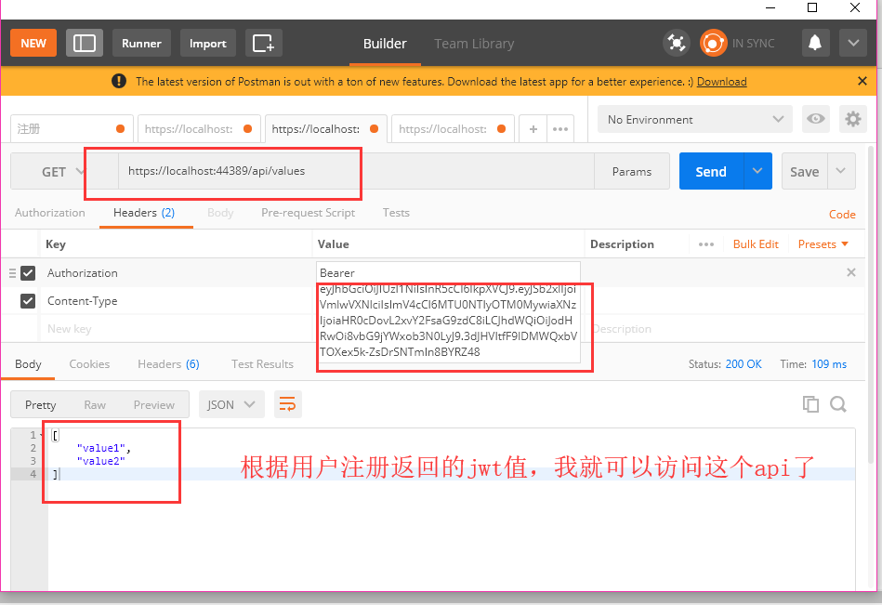Save the request
This screenshot has height=605, width=882.
click(x=804, y=171)
